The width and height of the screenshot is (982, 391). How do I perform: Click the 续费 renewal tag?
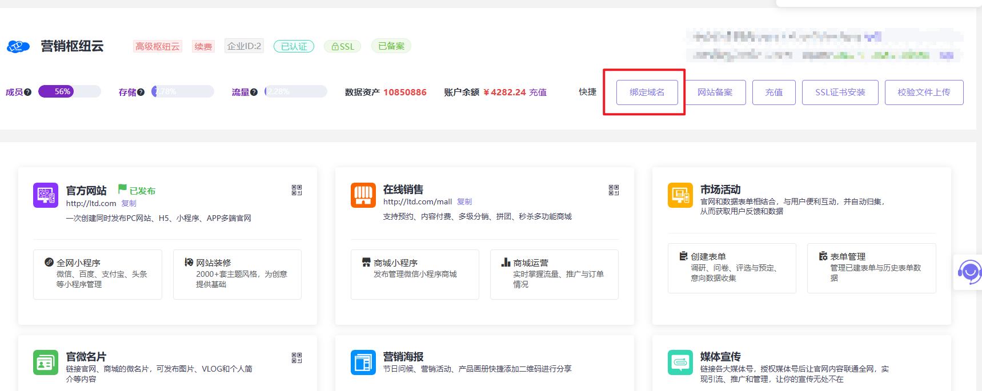point(203,46)
